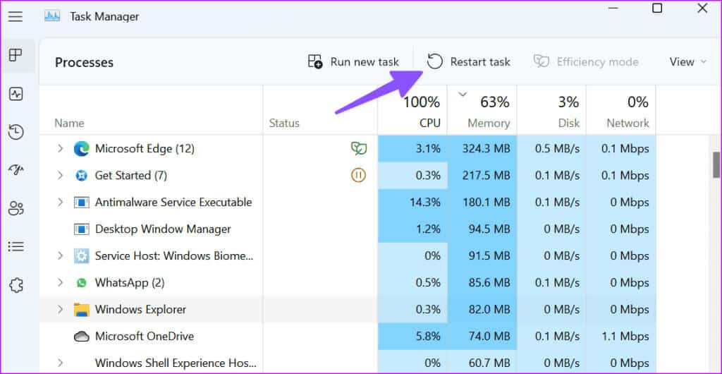Expand the Microsoft Edge process group
This screenshot has height=374, width=722.
coord(60,149)
